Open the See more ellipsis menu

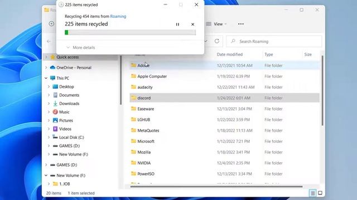pyautogui.click(x=240, y=24)
